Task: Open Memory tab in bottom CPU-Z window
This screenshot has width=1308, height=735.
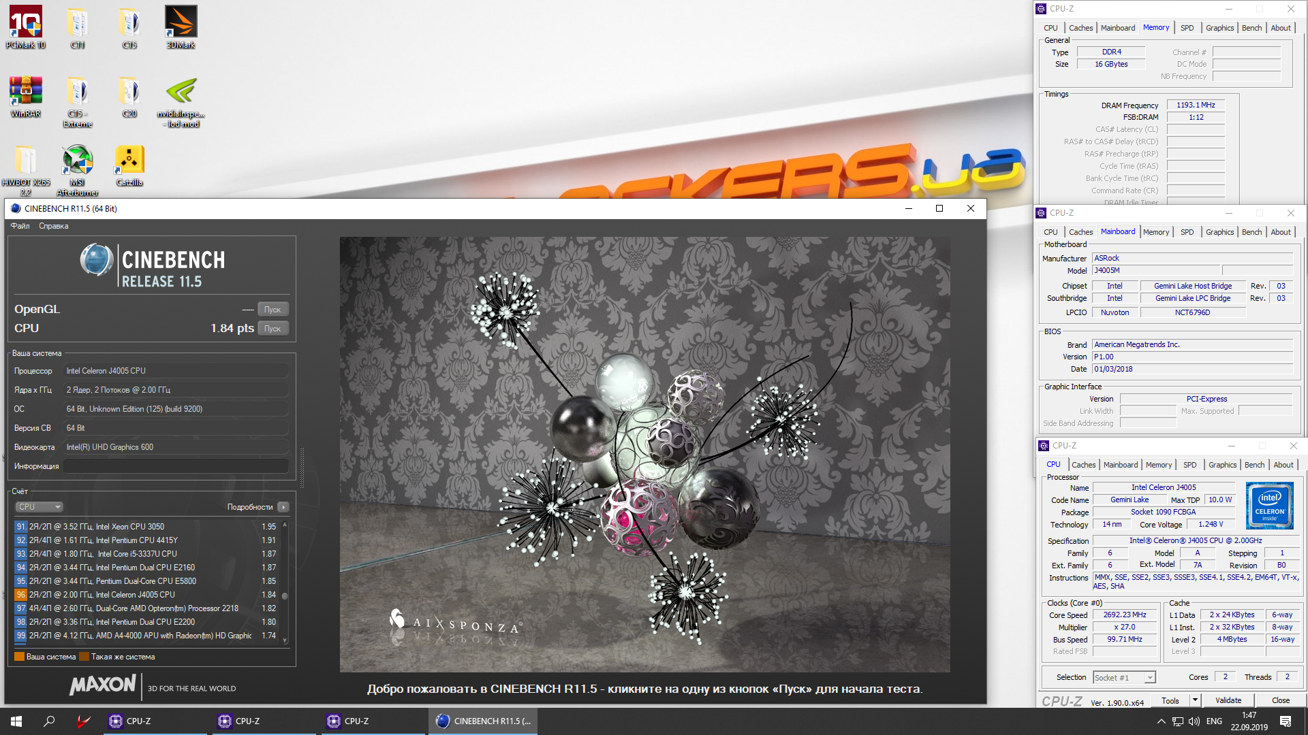Action: 1159,465
